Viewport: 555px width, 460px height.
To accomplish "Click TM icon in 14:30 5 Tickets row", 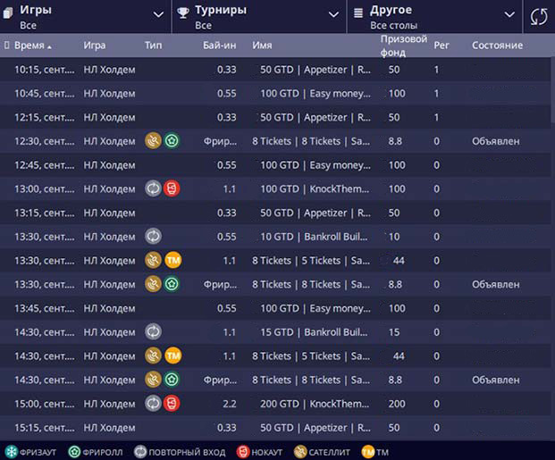I will pyautogui.click(x=173, y=356).
